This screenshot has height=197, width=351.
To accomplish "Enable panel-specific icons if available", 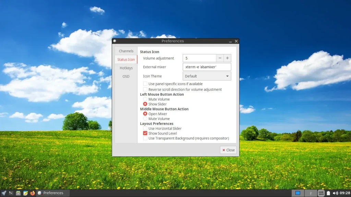I will 145,84.
